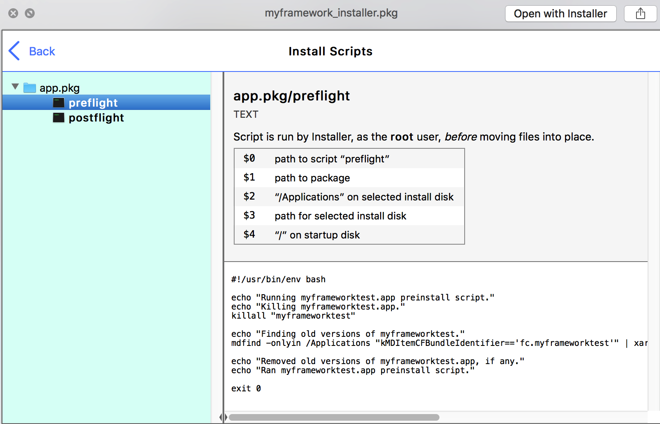Click the preflight script file icon
Screen dimensions: 660x424
(59, 102)
